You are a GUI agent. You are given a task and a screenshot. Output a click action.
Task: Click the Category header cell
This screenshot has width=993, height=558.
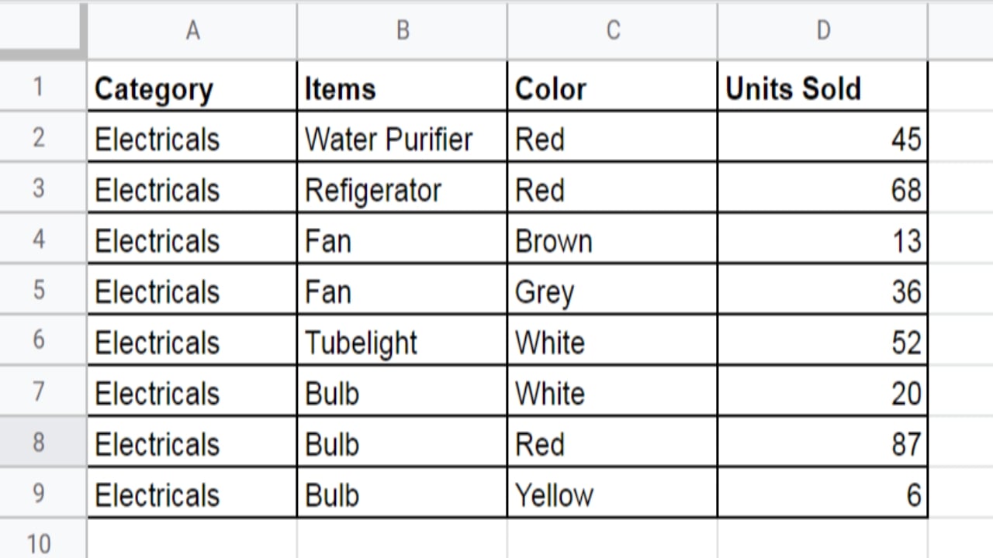192,86
